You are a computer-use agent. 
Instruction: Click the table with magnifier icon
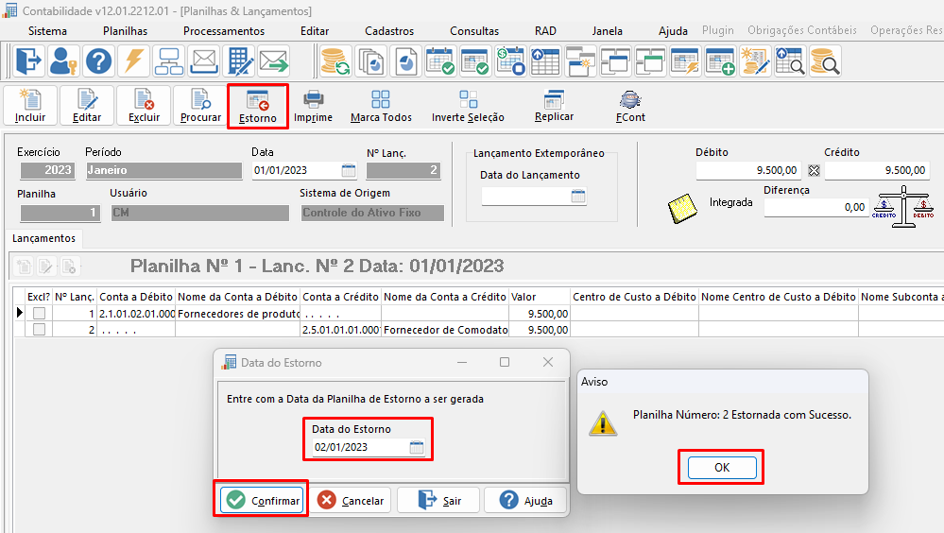click(790, 60)
